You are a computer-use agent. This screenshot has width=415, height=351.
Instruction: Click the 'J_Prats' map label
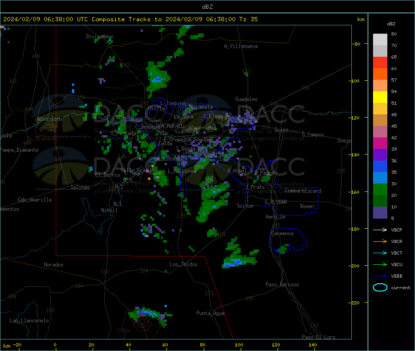(x=255, y=187)
